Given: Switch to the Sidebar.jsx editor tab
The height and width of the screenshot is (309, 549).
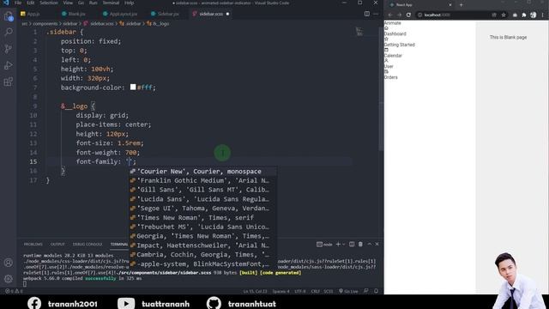Looking at the screenshot, I should click(x=165, y=14).
